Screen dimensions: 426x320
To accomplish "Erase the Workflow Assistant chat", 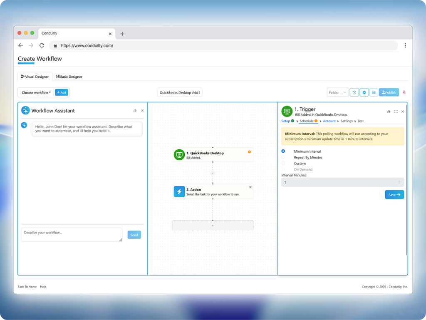I will (135, 111).
